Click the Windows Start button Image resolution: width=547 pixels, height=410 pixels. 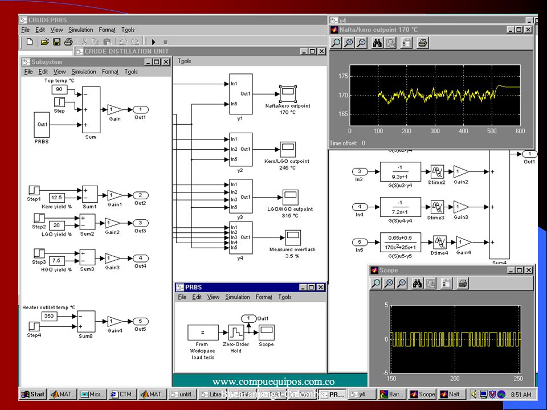coord(33,394)
